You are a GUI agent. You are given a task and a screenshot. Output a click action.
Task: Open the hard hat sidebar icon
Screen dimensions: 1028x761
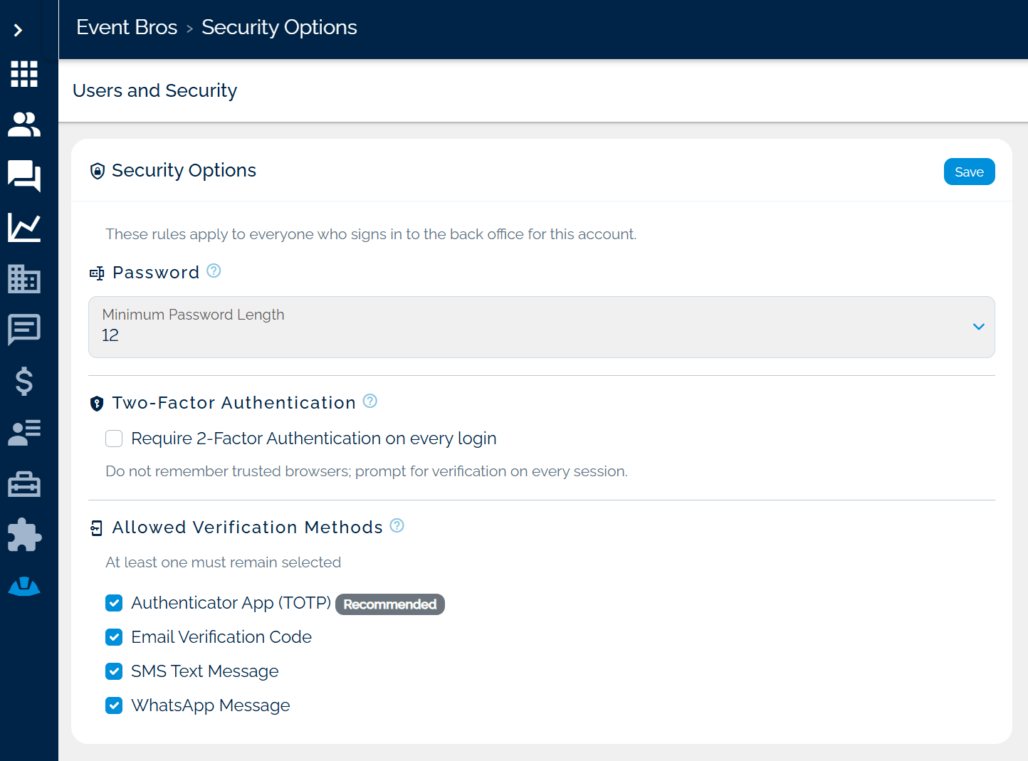[x=24, y=586]
